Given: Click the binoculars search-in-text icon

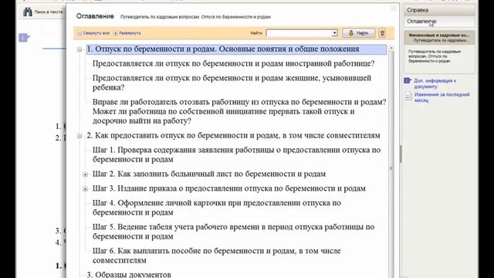Looking at the screenshot, I should [x=28, y=12].
